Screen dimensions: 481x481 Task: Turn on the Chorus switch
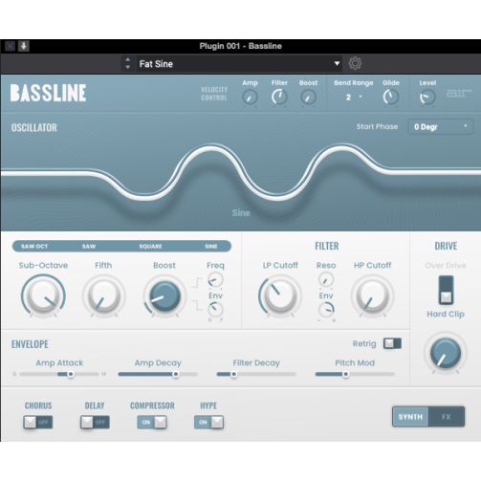tap(38, 423)
